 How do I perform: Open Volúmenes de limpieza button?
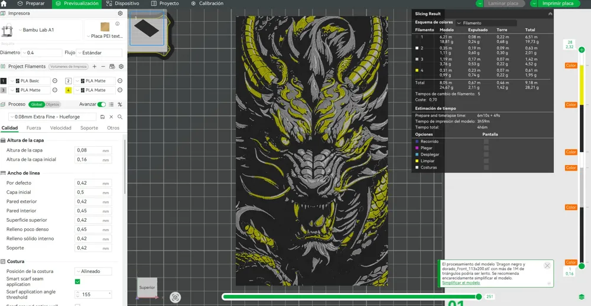(69, 67)
